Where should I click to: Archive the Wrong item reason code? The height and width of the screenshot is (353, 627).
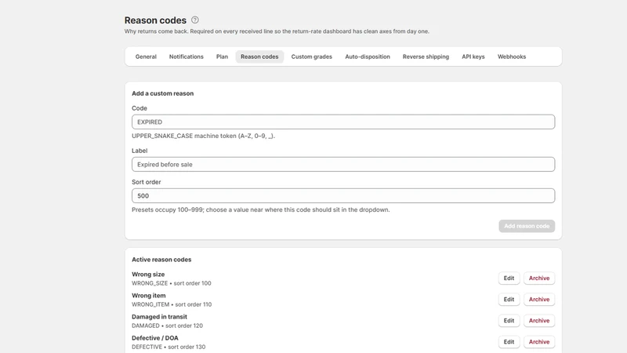pos(539,299)
